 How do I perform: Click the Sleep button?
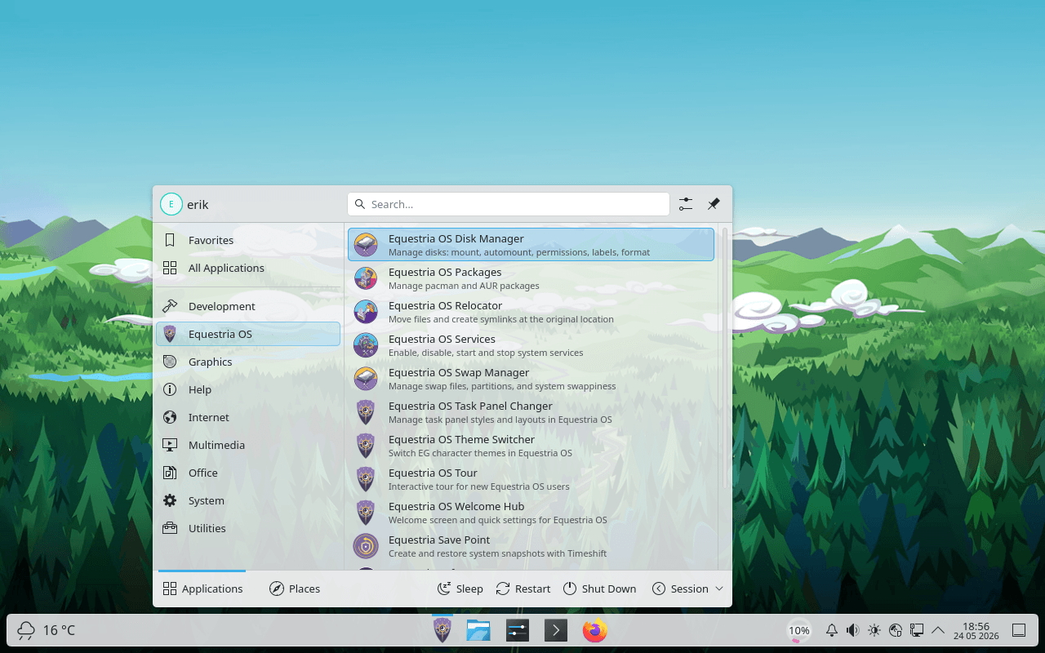click(460, 589)
